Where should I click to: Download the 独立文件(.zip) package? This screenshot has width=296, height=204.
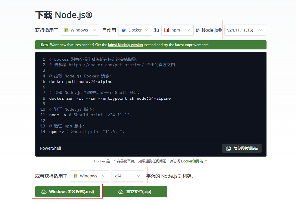(135, 191)
